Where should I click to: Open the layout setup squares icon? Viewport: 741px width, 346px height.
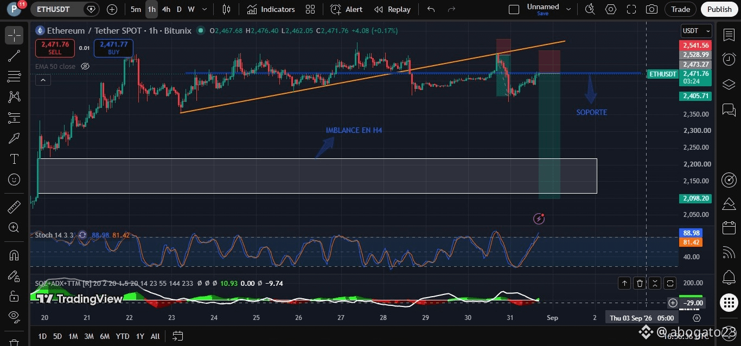tap(513, 9)
